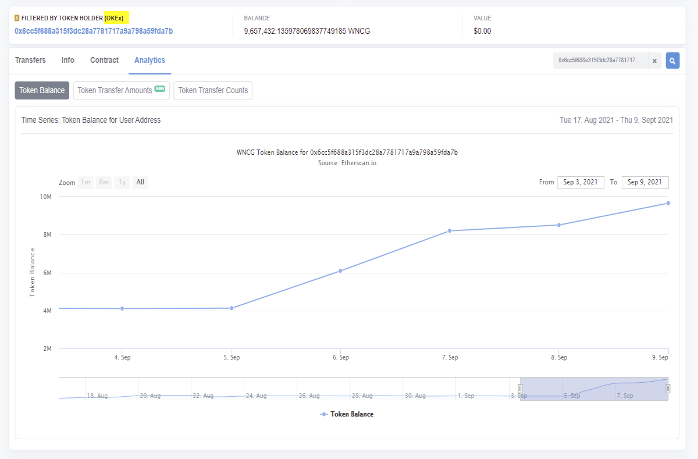Set zoom range to All
Image resolution: width=698 pixels, height=459 pixels.
[140, 182]
